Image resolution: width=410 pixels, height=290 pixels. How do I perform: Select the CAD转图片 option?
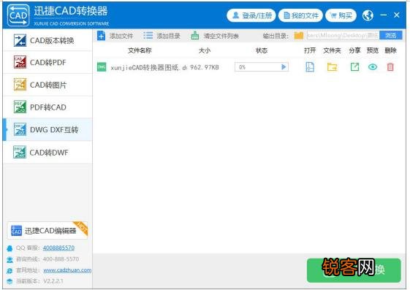point(48,85)
